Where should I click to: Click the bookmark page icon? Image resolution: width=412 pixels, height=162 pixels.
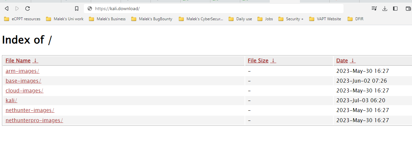pyautogui.click(x=77, y=8)
